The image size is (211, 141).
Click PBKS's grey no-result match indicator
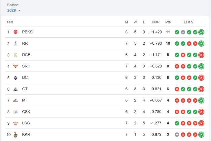(183, 32)
